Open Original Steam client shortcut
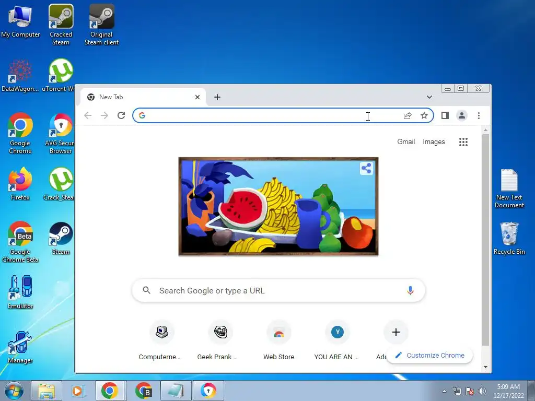This screenshot has height=401, width=535. [x=101, y=25]
